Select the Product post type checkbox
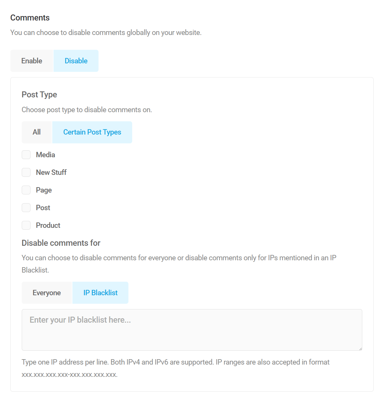Image resolution: width=384 pixels, height=403 pixels. pos(26,225)
